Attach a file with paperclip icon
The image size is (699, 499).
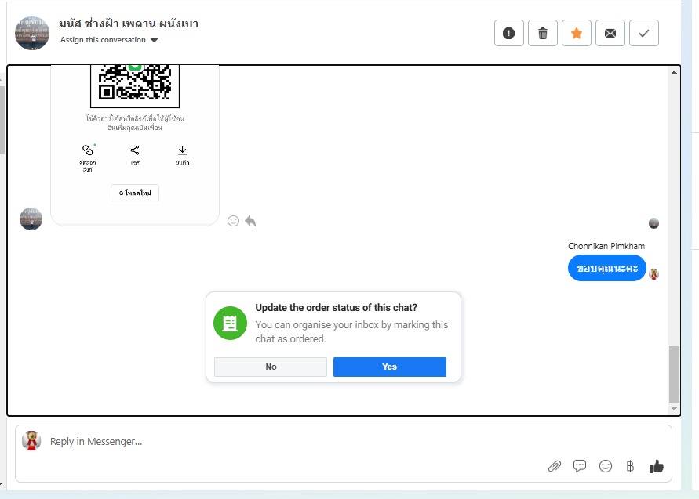coord(555,466)
